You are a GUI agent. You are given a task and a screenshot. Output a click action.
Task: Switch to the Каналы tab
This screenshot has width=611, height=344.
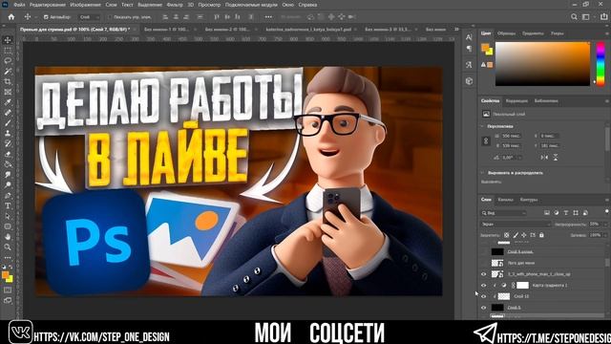point(505,200)
